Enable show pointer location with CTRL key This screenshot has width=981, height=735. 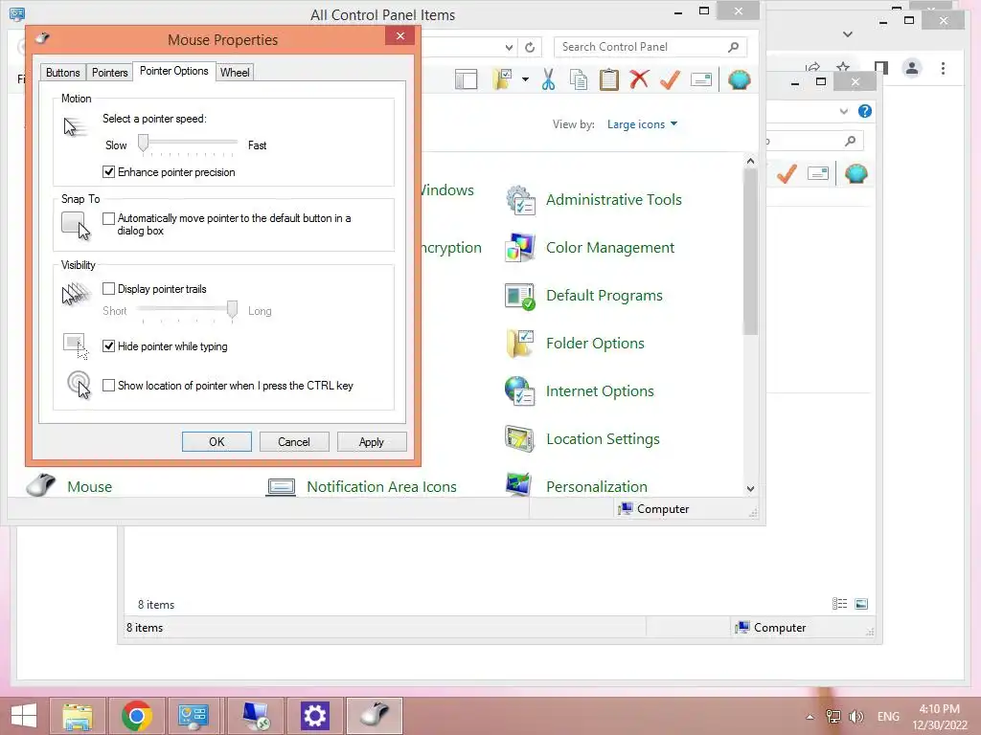pos(109,385)
